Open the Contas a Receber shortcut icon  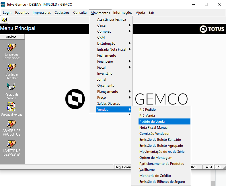point(11,68)
